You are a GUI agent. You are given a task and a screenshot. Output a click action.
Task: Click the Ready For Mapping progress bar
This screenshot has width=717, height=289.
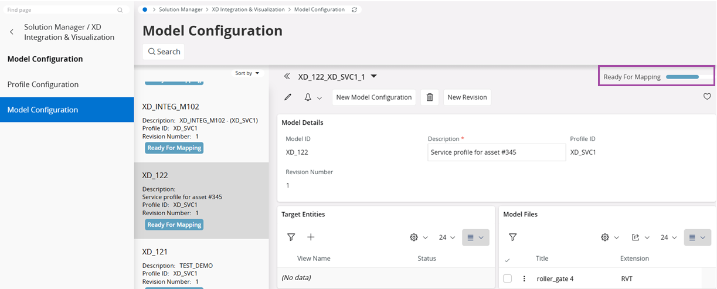click(682, 77)
